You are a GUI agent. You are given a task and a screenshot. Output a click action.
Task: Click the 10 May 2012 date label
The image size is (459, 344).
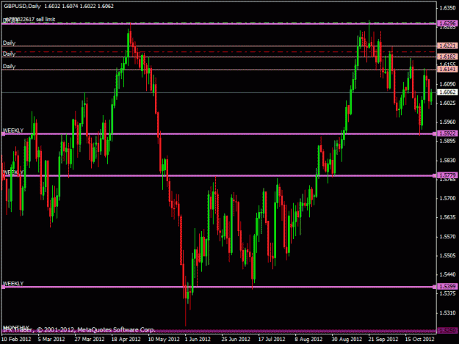pos(164,339)
